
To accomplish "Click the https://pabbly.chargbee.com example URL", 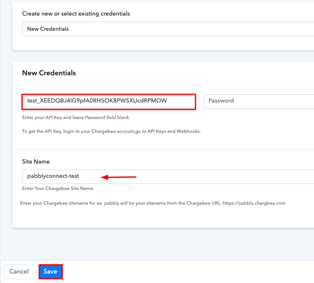I will click(x=254, y=203).
